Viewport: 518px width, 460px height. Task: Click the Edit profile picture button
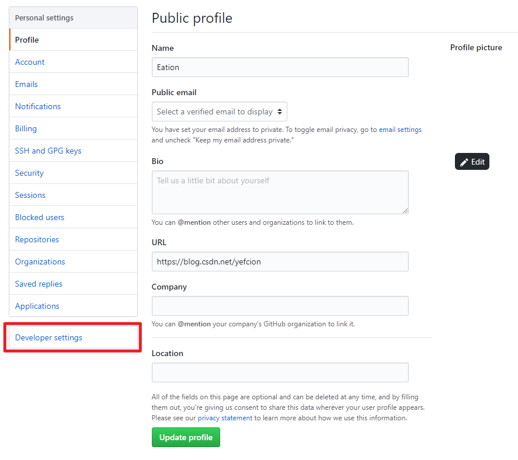(472, 162)
